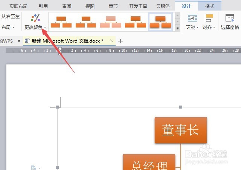The width and height of the screenshot is (241, 170).
Task: Click the 从右至左 button
Action: point(11,17)
